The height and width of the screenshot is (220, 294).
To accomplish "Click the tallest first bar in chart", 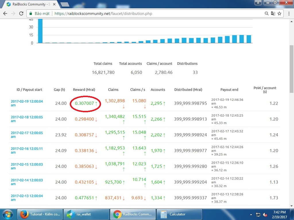I will click(x=40, y=31).
